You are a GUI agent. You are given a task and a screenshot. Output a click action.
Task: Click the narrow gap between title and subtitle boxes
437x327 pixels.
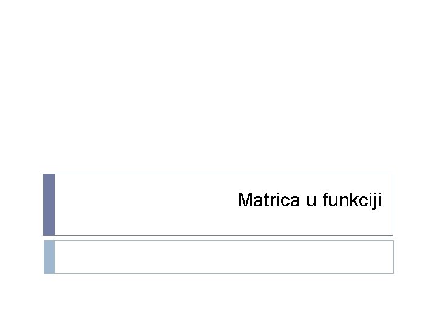(x=218, y=237)
